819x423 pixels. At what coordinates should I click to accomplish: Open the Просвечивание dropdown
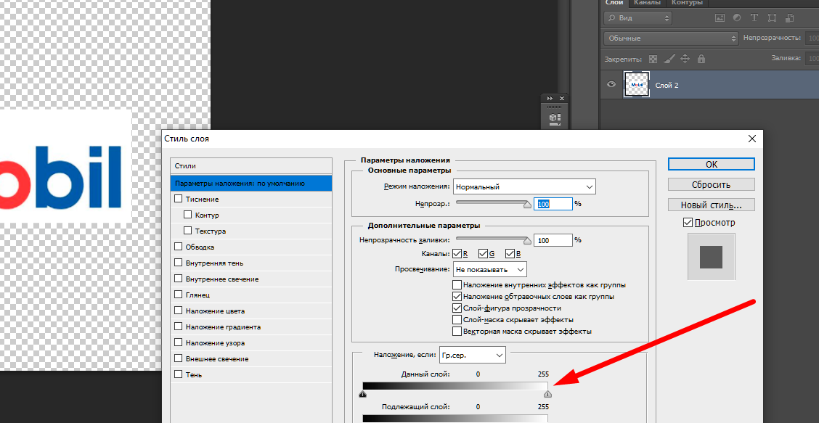coord(490,269)
